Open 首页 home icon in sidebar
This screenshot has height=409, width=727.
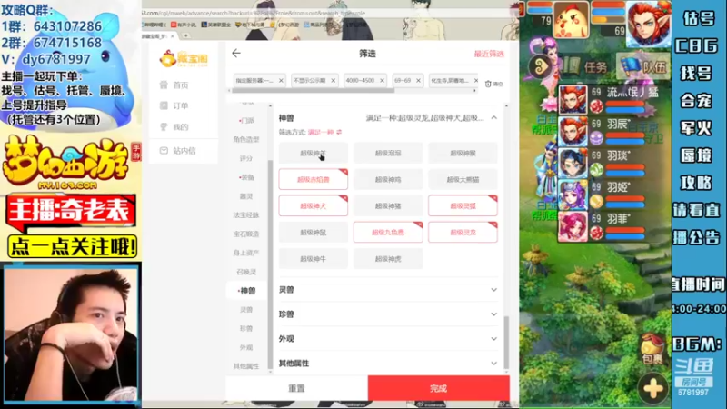164,85
